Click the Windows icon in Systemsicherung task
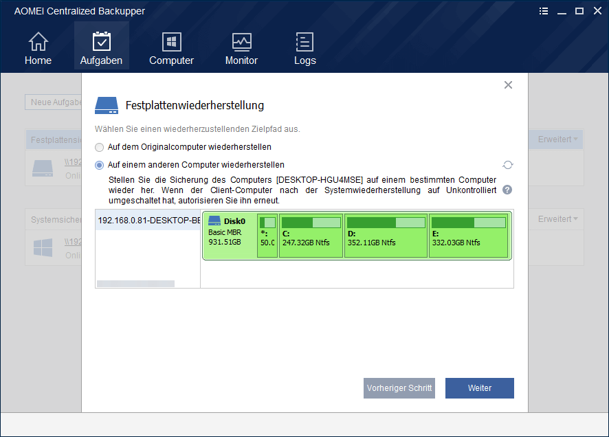Screen dimensions: 609x437 (x=43, y=248)
